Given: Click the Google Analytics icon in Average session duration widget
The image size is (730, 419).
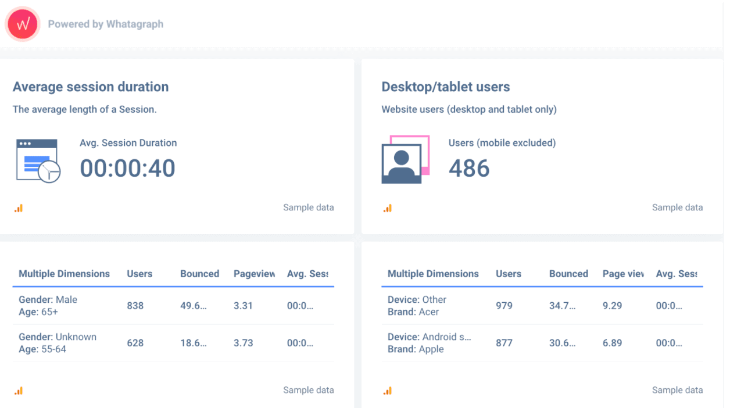Looking at the screenshot, I should pos(18,207).
